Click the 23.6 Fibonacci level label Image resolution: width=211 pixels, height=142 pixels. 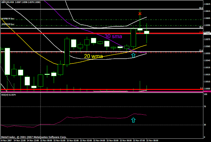201,51
